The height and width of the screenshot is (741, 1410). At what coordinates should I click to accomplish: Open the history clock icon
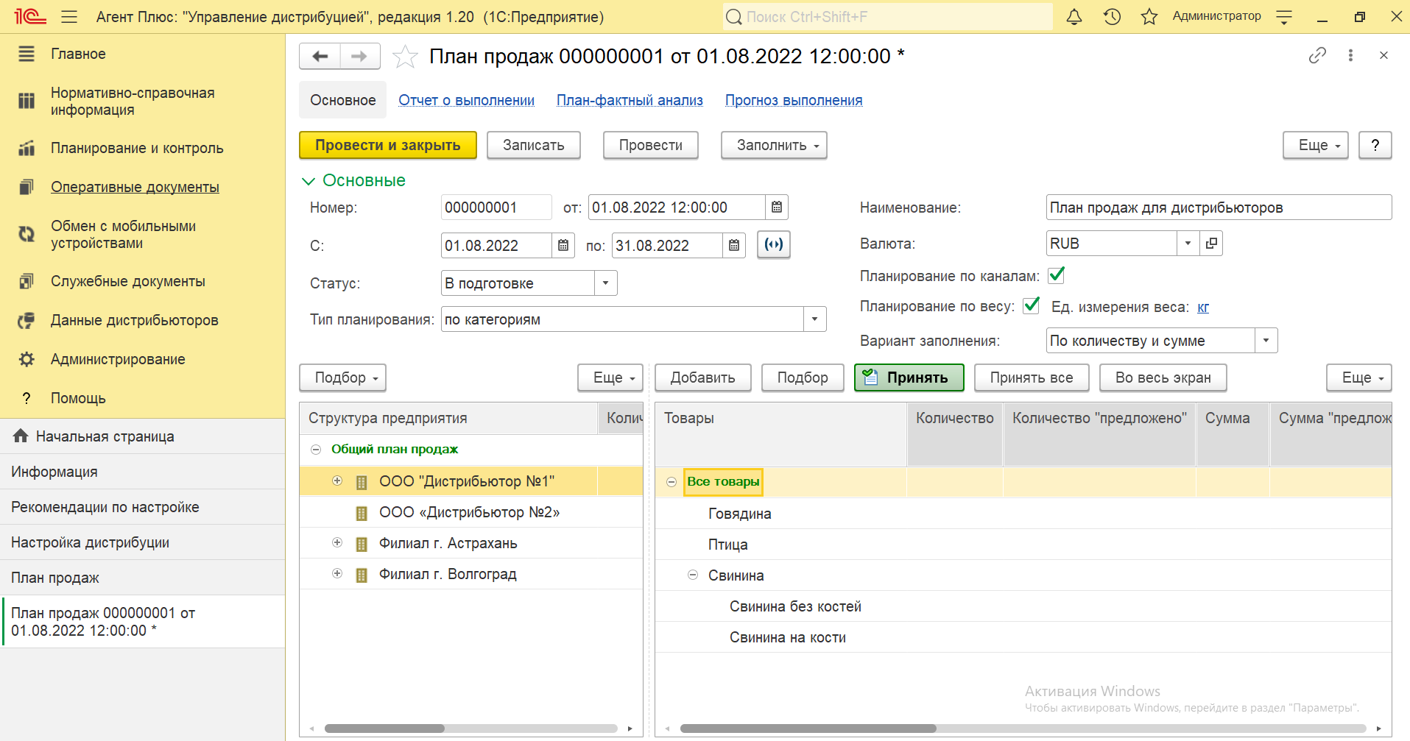[1112, 17]
